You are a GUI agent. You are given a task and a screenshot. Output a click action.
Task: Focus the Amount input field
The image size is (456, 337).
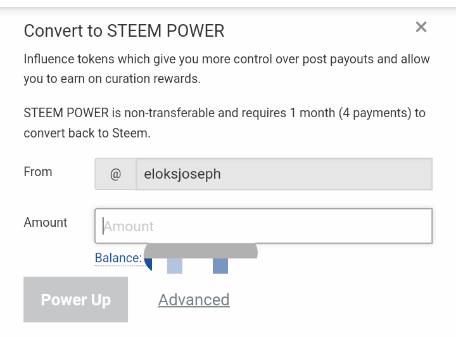point(263,226)
